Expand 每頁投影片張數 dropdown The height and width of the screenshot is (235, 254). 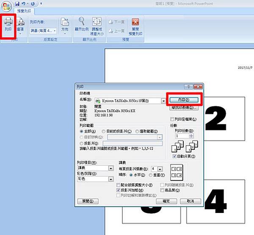tap(160, 169)
